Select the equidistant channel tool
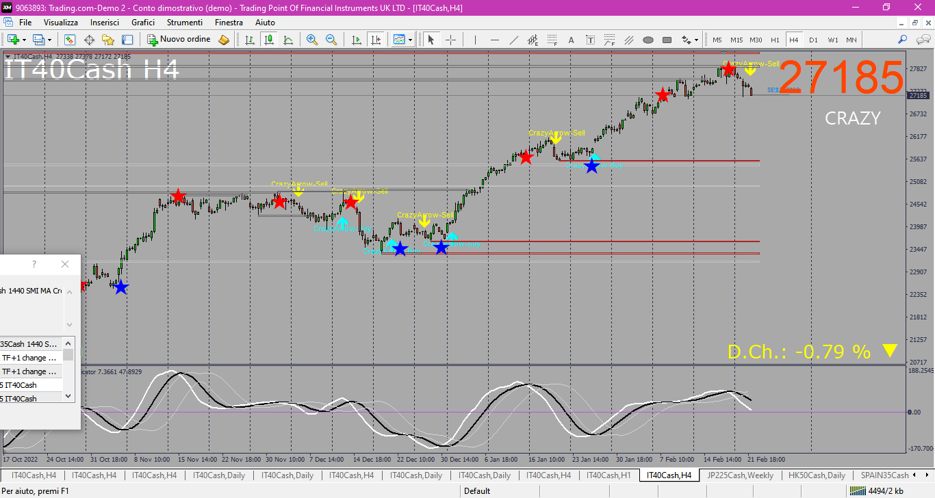 (533, 40)
